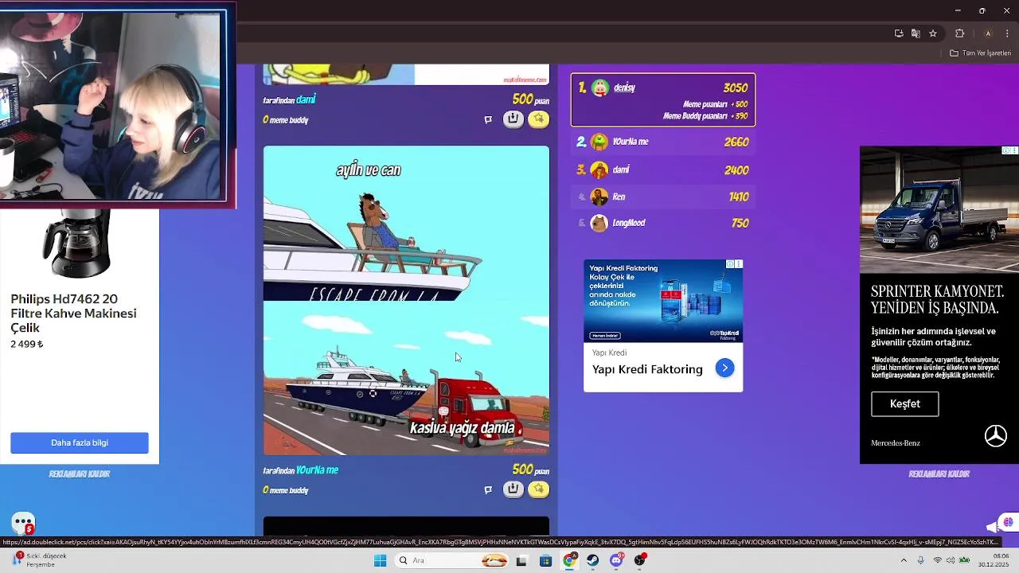Click the blue arrow on Yapı Kredi ad
The height and width of the screenshot is (573, 1019).
coord(724,368)
